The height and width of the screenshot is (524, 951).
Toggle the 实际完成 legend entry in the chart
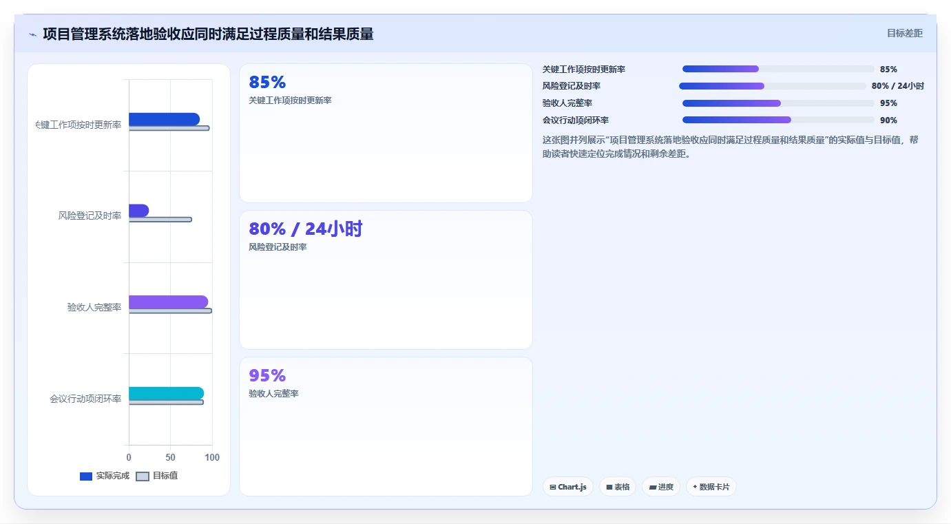tap(105, 476)
